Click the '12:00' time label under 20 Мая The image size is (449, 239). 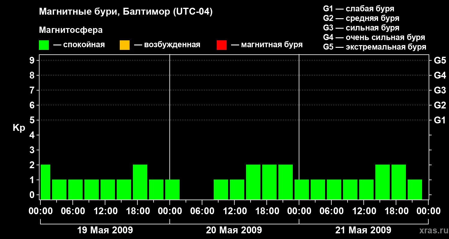point(234,211)
